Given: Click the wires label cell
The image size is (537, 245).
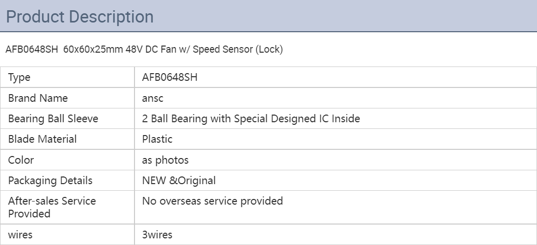Looking at the screenshot, I should pyautogui.click(x=68, y=235).
